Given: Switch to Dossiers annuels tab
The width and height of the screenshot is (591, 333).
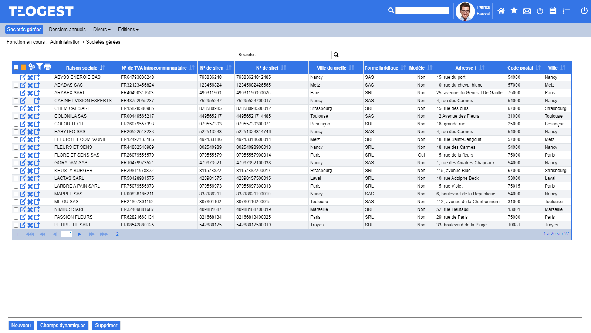Looking at the screenshot, I should (x=67, y=30).
